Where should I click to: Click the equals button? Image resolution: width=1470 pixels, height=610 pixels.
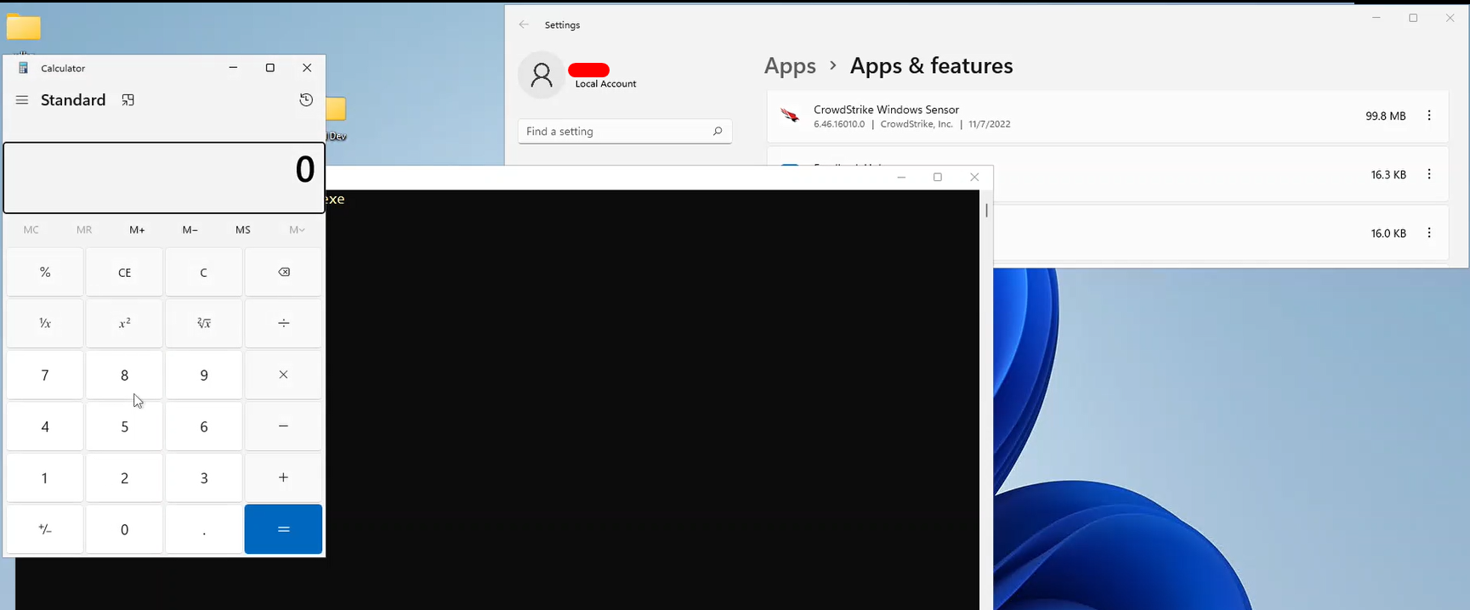click(283, 529)
